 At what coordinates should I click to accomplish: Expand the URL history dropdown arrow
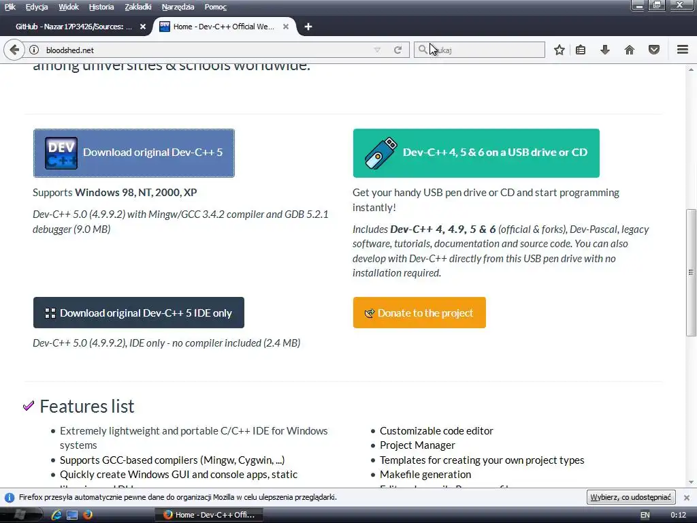coord(377,50)
